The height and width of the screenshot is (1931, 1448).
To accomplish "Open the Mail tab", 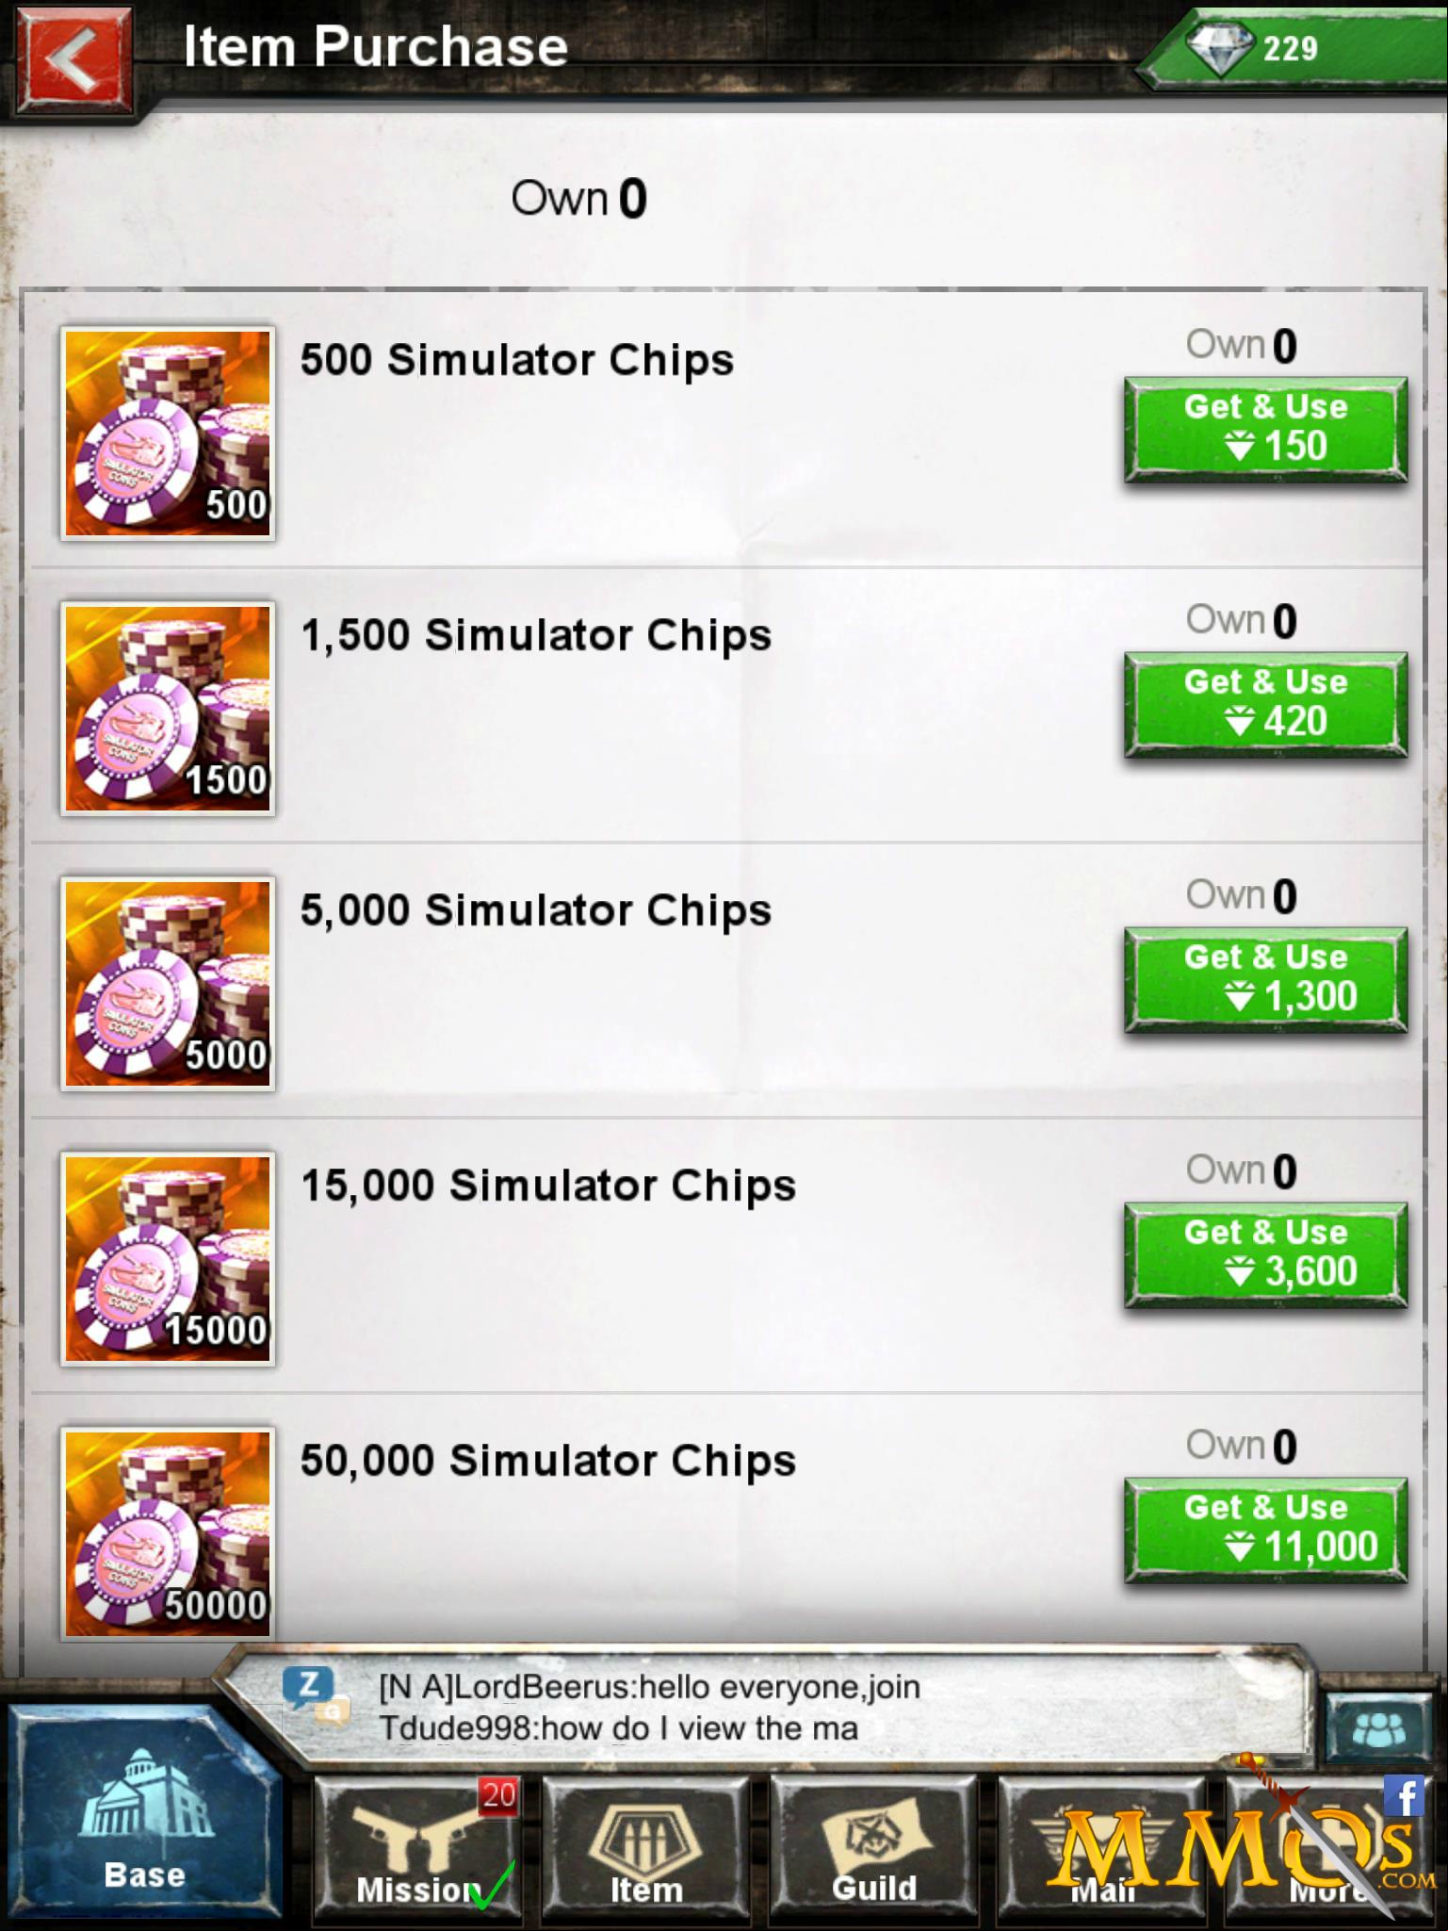I will click(x=1102, y=1849).
